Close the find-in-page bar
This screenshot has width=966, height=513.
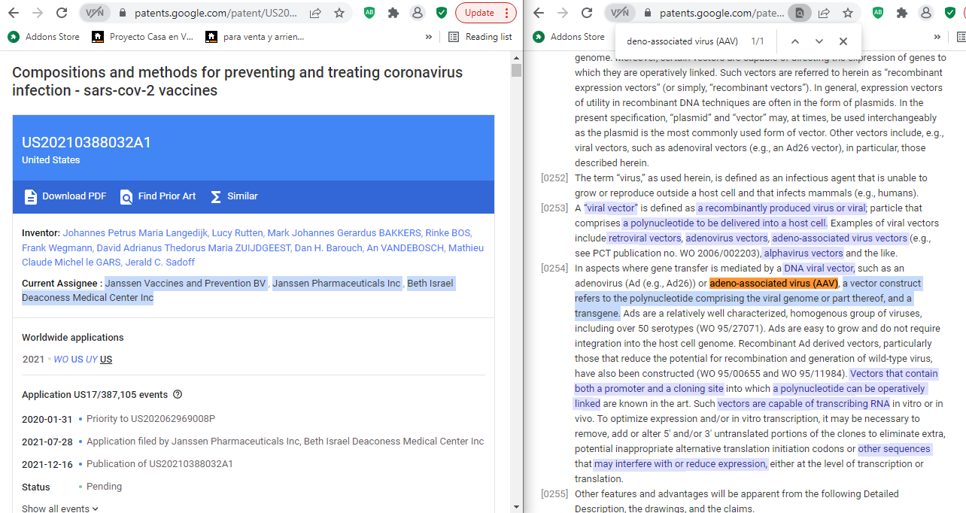pos(843,41)
